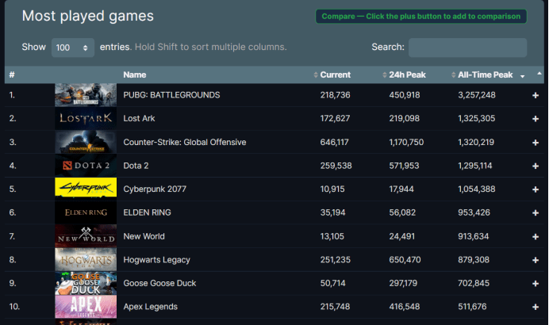
Task: Click the plus button beside Dota 2
Action: [x=536, y=166]
